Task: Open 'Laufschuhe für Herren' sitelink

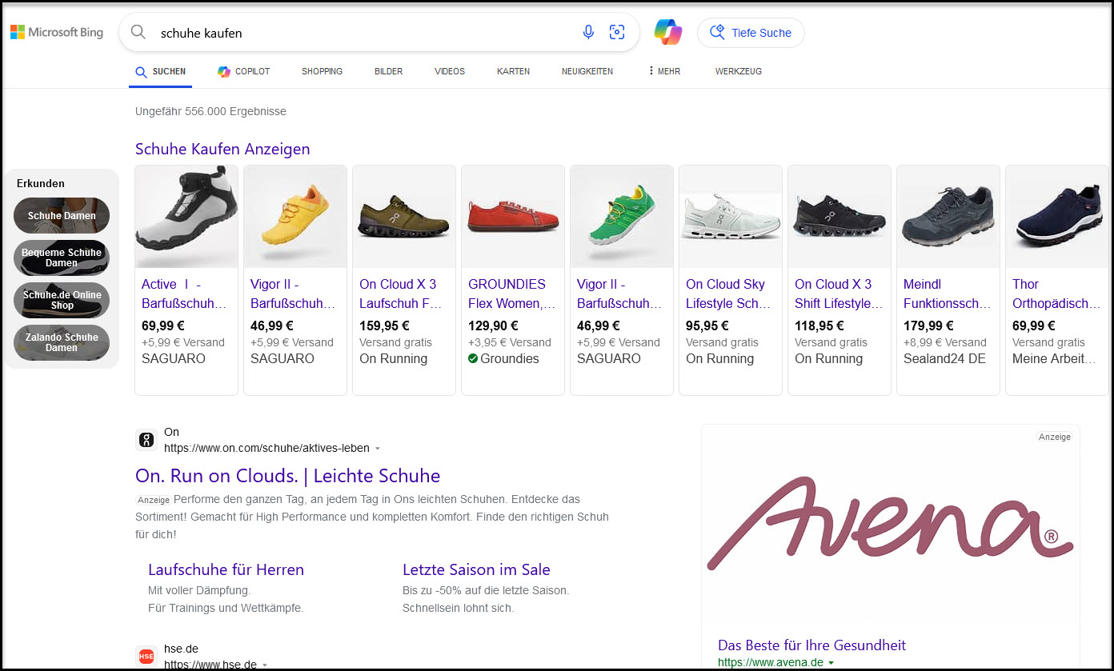Action: [x=226, y=569]
